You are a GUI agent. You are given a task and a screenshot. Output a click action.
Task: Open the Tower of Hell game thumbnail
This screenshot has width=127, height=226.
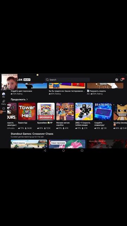27,112
